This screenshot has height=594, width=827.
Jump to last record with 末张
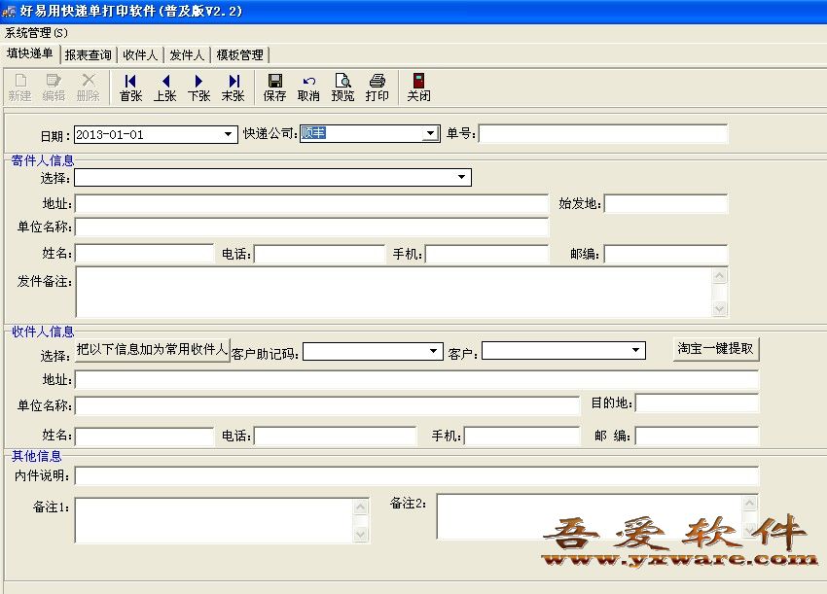coord(234,87)
